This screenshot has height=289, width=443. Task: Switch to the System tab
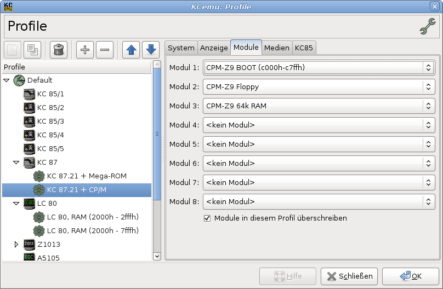coord(181,48)
